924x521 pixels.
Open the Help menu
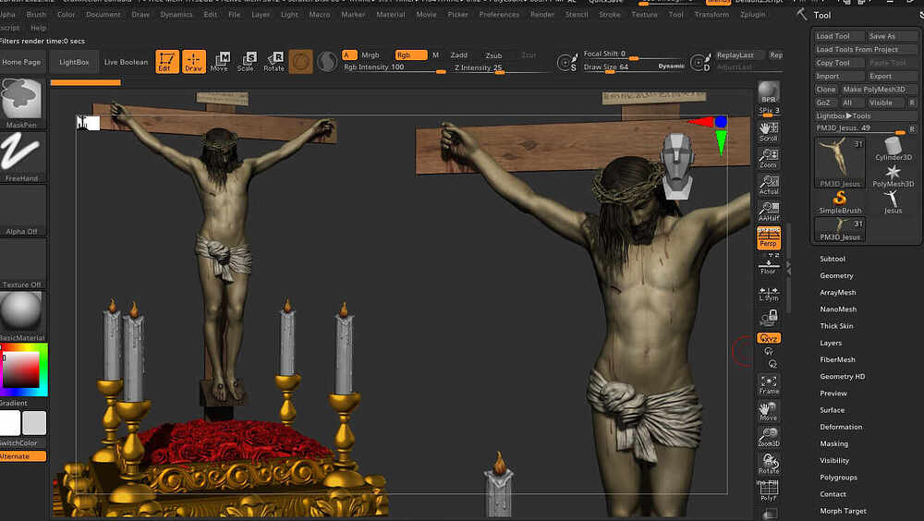(x=38, y=28)
